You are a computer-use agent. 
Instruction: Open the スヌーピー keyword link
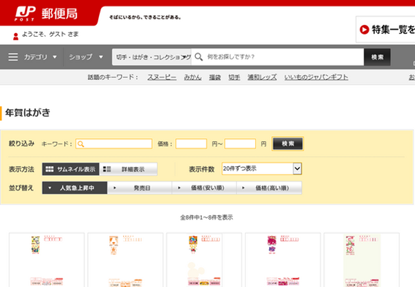(162, 77)
